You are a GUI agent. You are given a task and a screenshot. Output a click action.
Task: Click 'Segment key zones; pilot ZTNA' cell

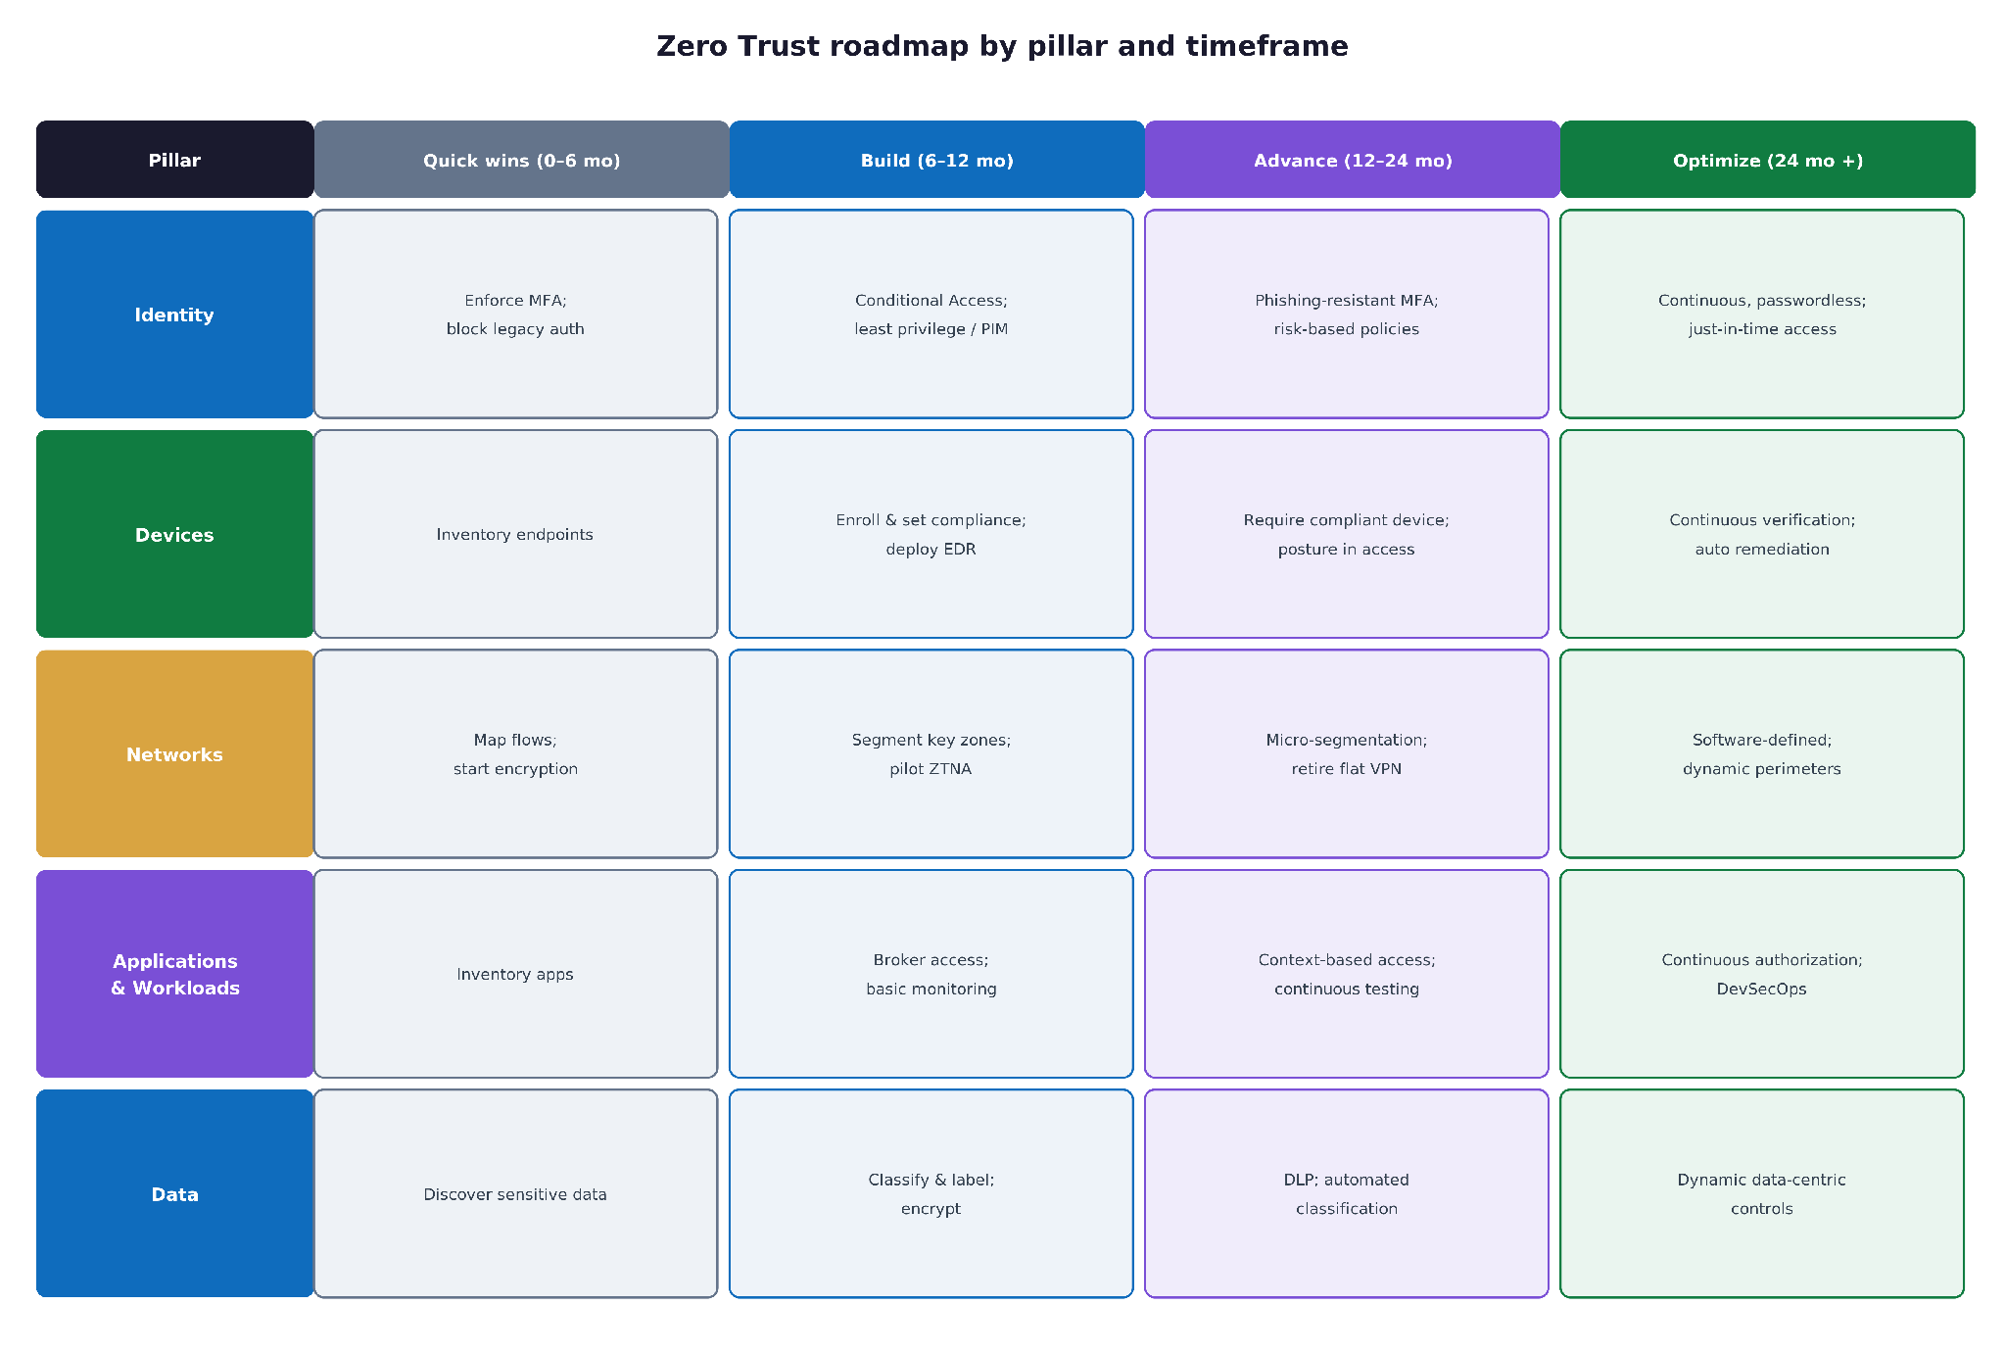pyautogui.click(x=931, y=754)
